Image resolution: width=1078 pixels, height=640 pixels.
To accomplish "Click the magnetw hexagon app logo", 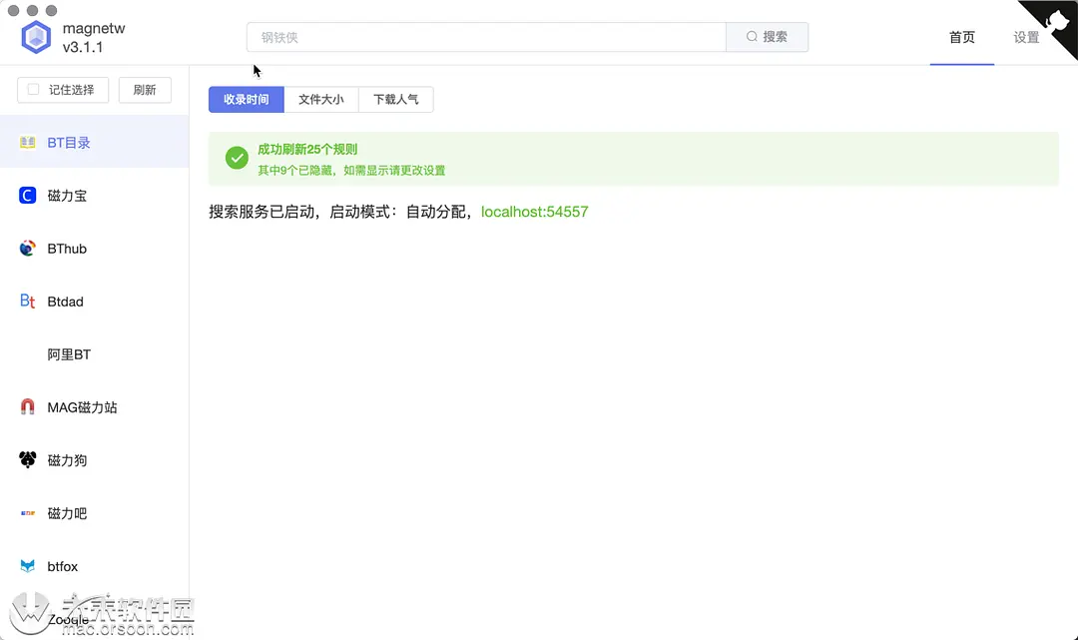I will coord(36,36).
